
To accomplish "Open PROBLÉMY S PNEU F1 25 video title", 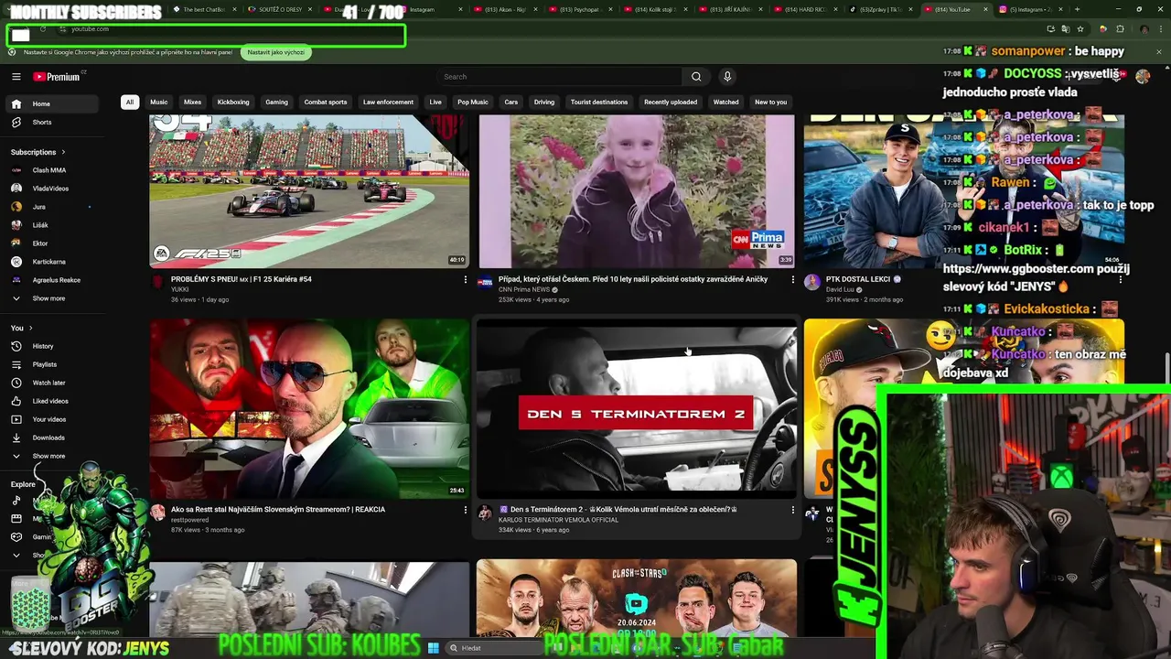I will [x=242, y=279].
